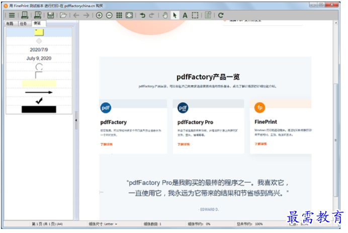This screenshot has height=233, width=348.
Task: Pick the corner bracket shape stamp
Action: click(x=39, y=75)
